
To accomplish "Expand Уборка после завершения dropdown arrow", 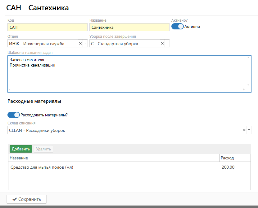I will click(x=167, y=44).
